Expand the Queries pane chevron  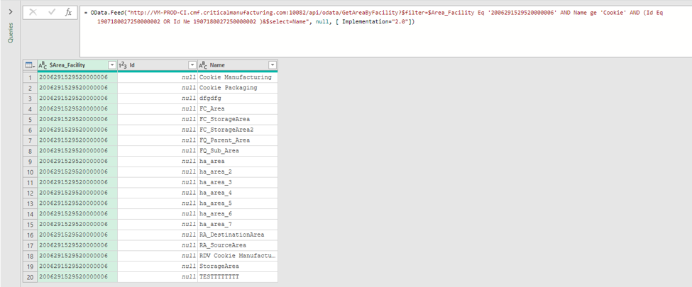pyautogui.click(x=11, y=12)
